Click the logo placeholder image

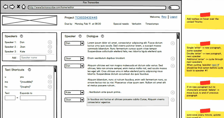coord(29,20)
